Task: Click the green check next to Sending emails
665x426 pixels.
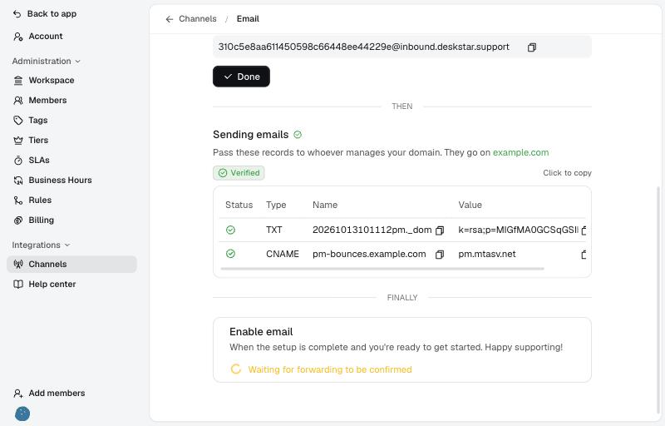Action: [298, 135]
